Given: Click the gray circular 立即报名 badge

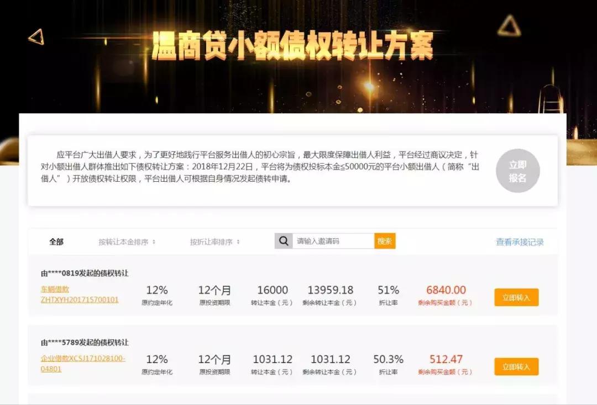Looking at the screenshot, I should (517, 170).
